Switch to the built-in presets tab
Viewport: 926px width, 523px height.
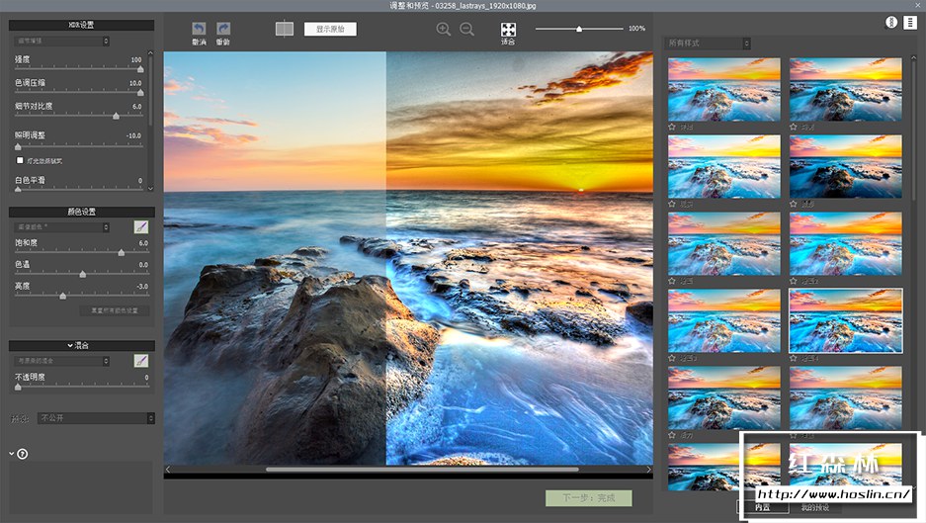763,507
